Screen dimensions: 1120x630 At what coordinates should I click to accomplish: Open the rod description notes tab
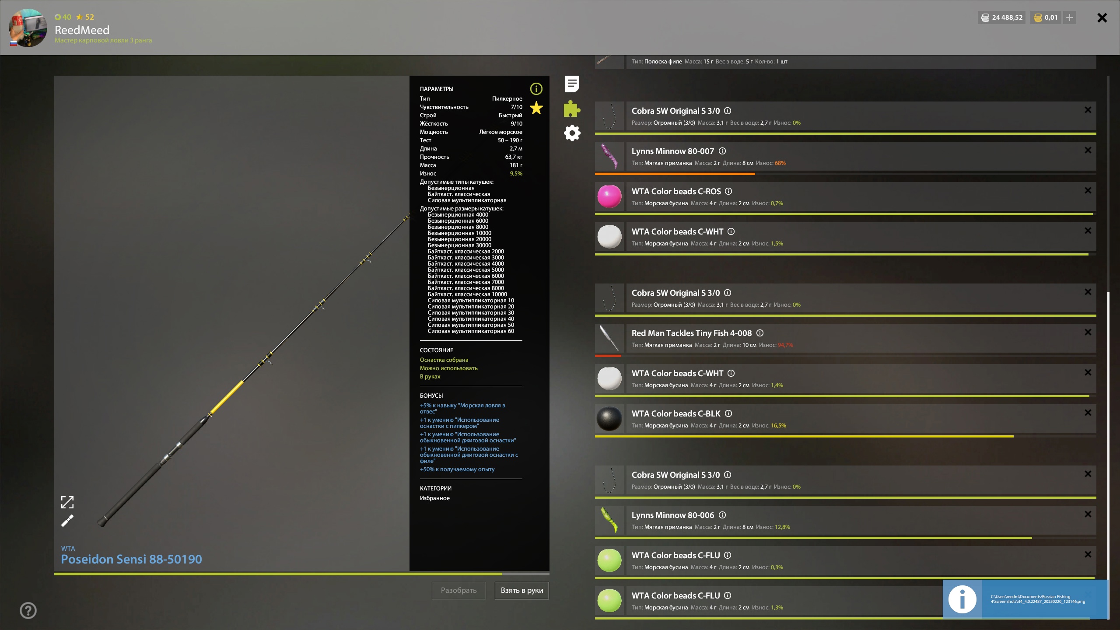click(x=572, y=84)
